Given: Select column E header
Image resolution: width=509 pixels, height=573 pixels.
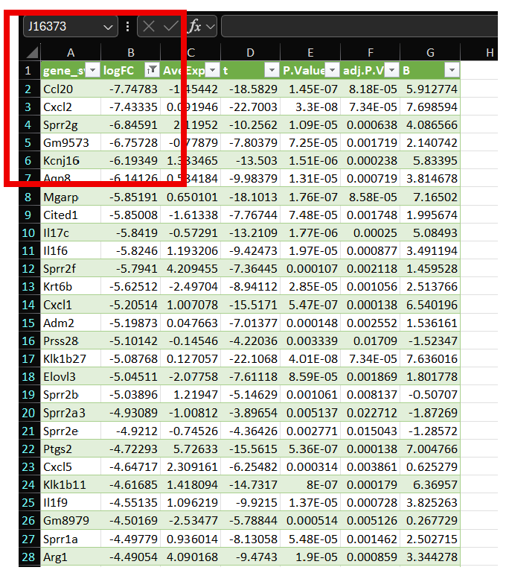Looking at the screenshot, I should [x=310, y=53].
